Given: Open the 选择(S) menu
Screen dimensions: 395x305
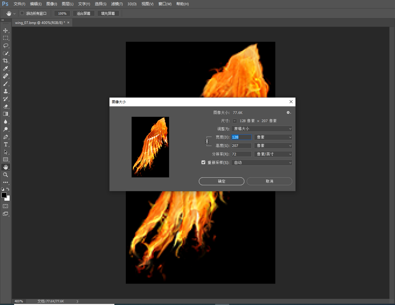Looking at the screenshot, I should tap(100, 4).
